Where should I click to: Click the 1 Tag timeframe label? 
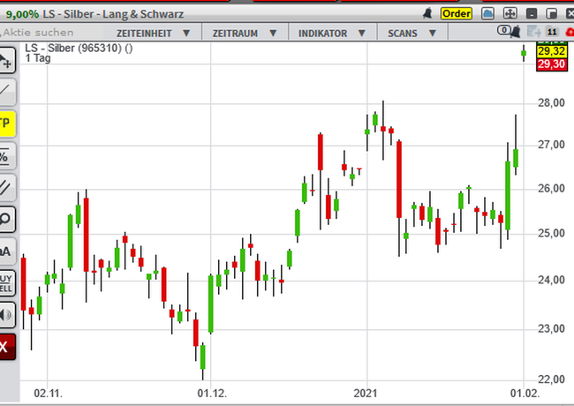(38, 58)
